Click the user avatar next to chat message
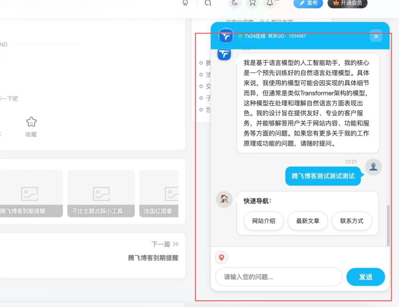This screenshot has width=399, height=307. 373,166
